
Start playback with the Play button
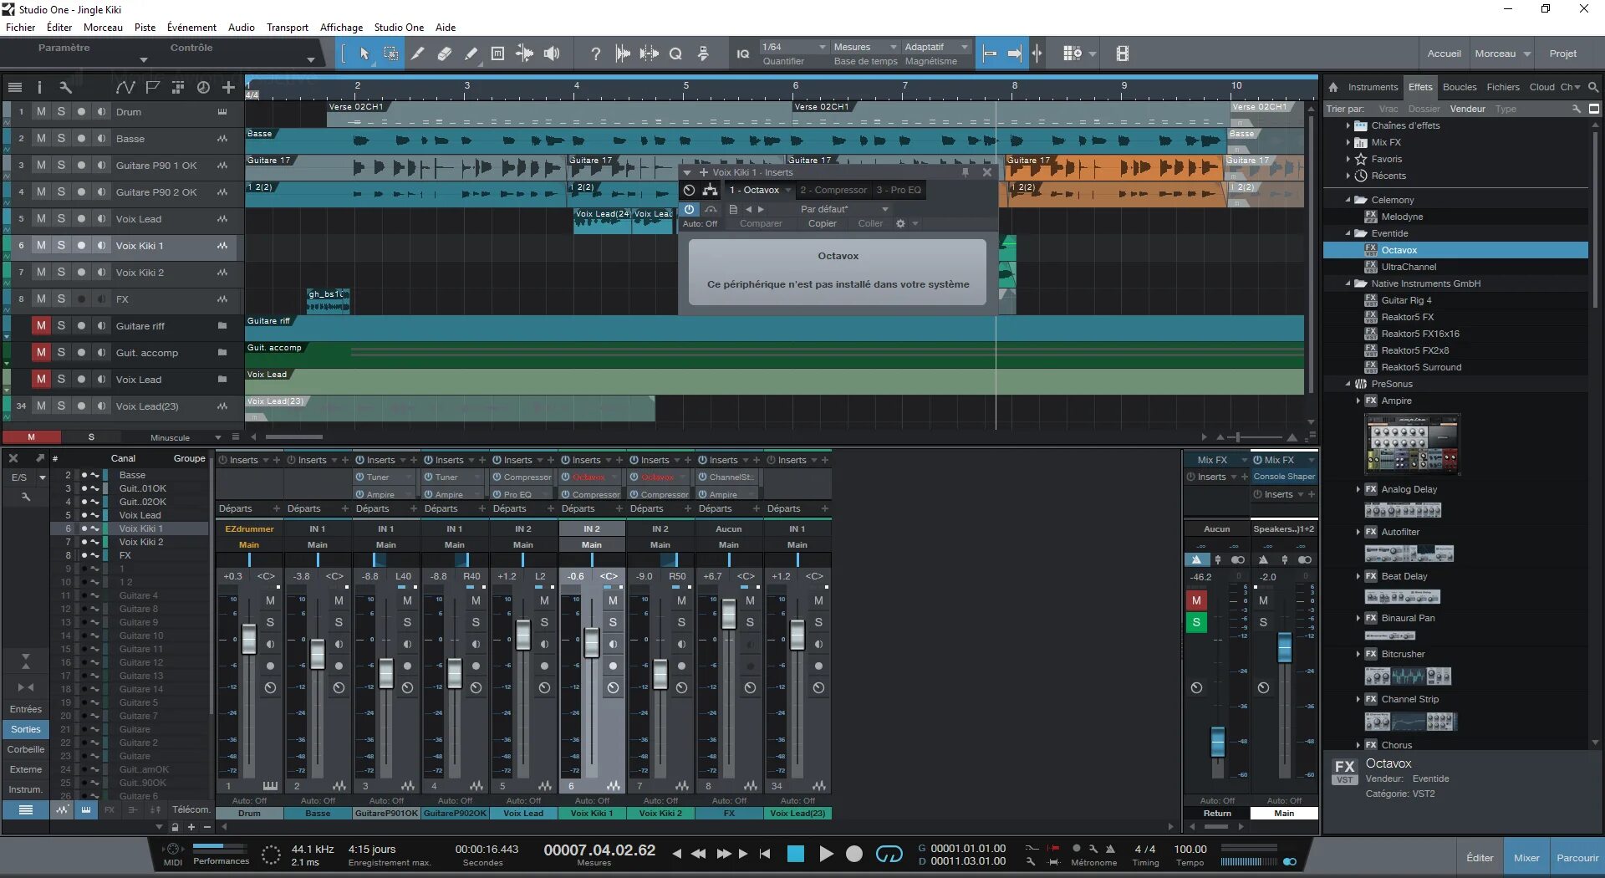pos(826,854)
